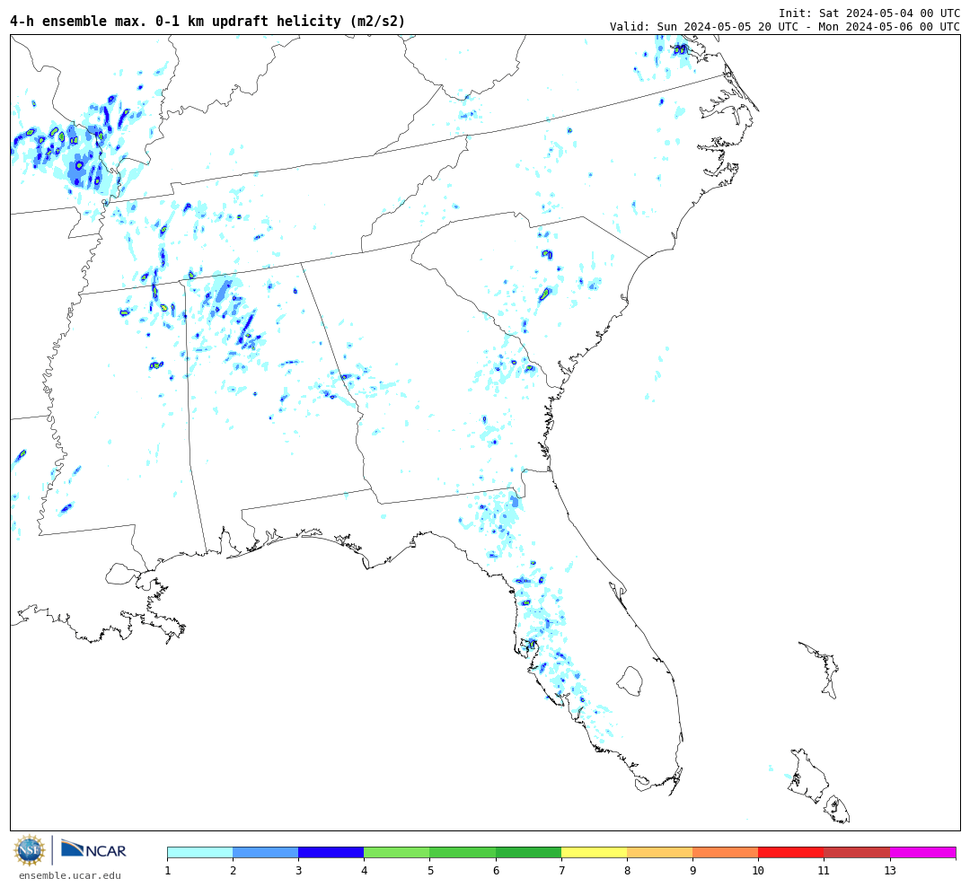This screenshot has height=887, width=970.
Task: Select the dark blue 3-4 color swatch
Action: click(331, 852)
